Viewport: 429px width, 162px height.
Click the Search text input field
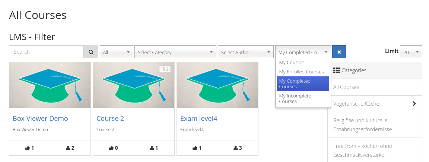[x=46, y=52]
